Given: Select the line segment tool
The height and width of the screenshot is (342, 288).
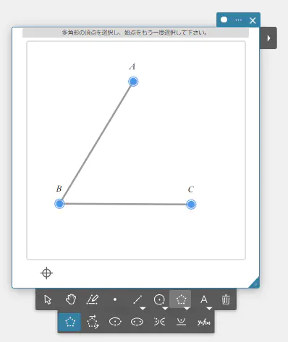Looking at the screenshot, I should (137, 299).
